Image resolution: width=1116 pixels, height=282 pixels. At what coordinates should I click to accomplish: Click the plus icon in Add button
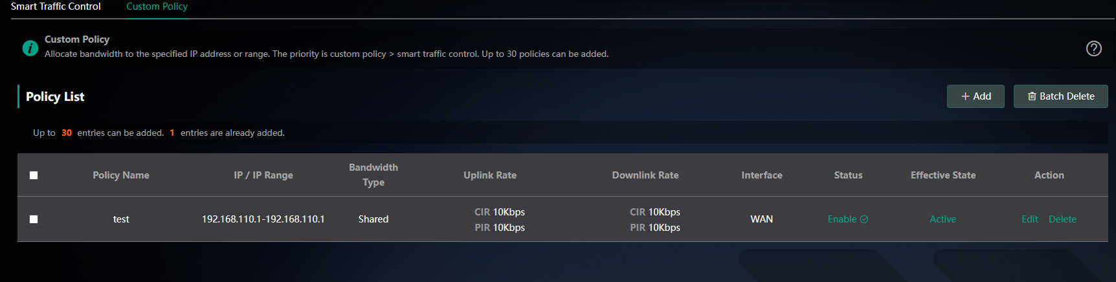(965, 96)
